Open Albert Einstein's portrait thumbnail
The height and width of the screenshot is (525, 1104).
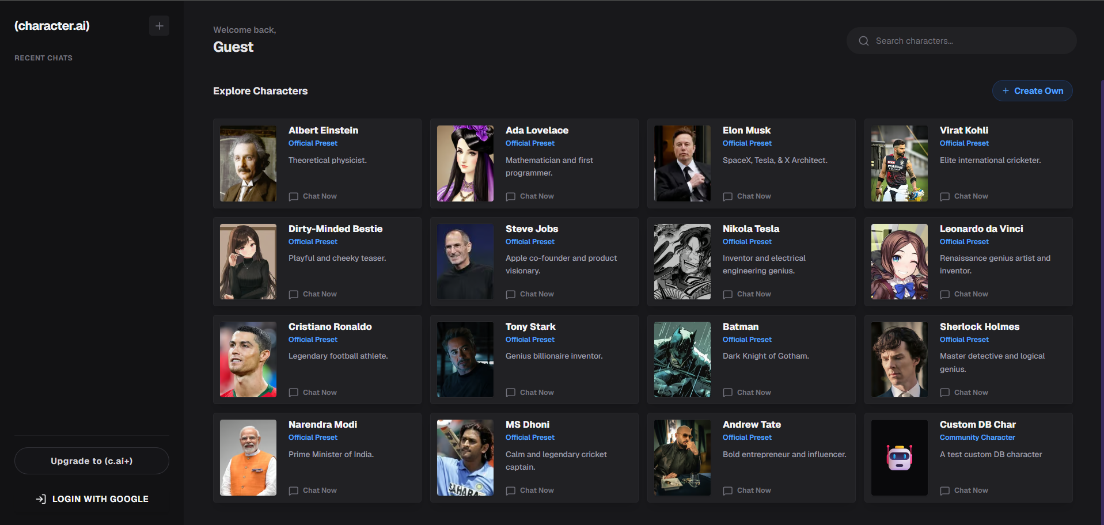tap(248, 163)
